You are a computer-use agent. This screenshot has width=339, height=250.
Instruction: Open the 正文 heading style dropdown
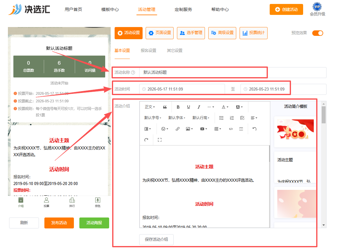(x=150, y=107)
